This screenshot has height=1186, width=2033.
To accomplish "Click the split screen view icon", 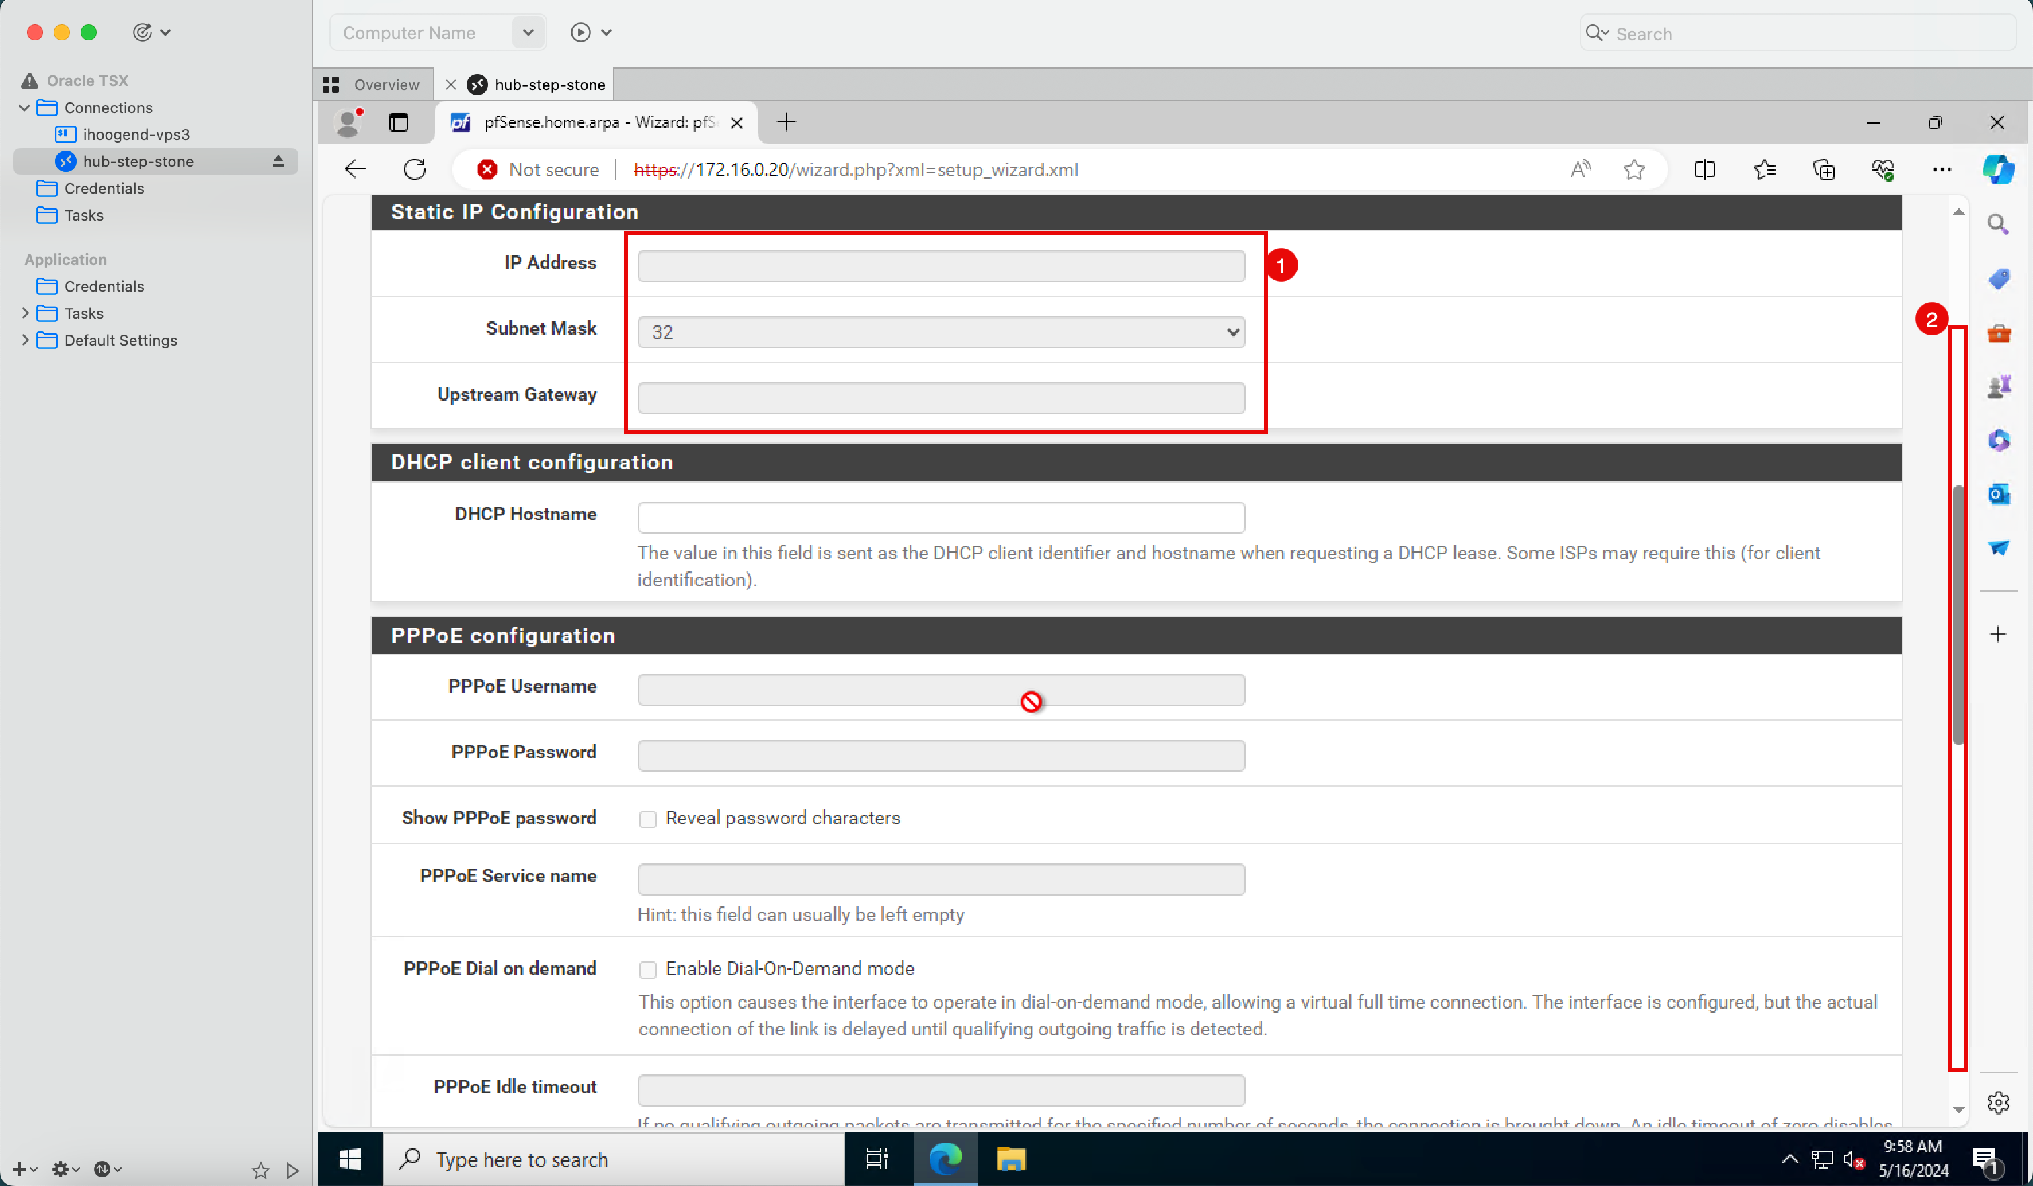I will pyautogui.click(x=1704, y=169).
